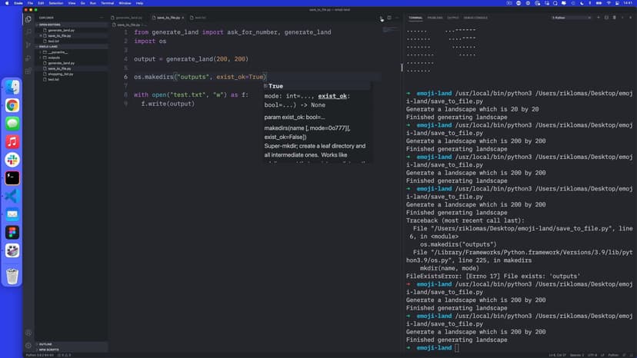Open the Terminal menu in menu bar
The image size is (637, 358).
point(106,3)
